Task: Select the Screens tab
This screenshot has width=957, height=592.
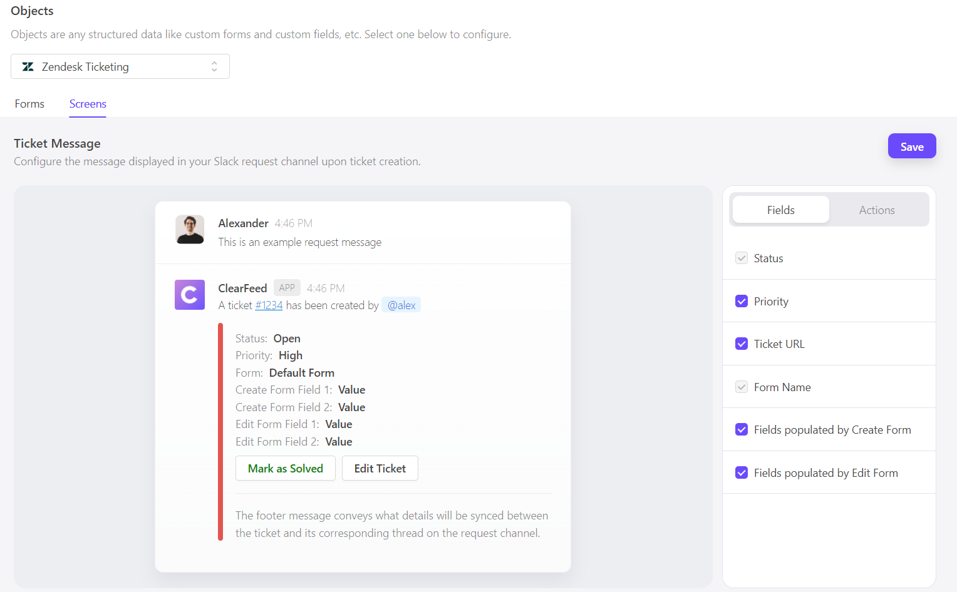Action: point(88,104)
